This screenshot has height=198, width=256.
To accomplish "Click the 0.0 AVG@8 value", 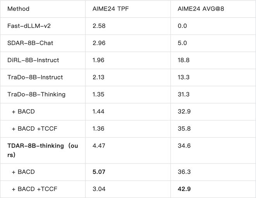I will 182,26.
